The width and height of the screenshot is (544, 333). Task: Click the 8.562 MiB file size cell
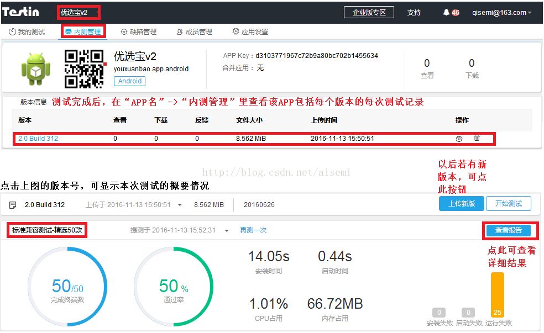click(251, 138)
